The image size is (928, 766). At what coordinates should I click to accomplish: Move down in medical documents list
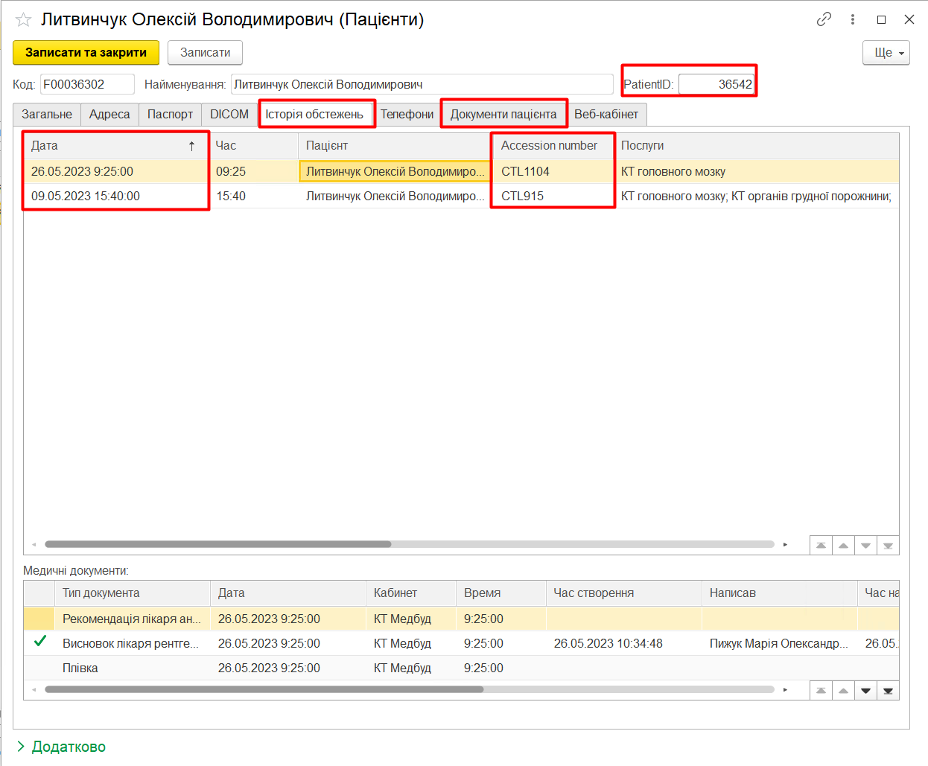pos(865,691)
